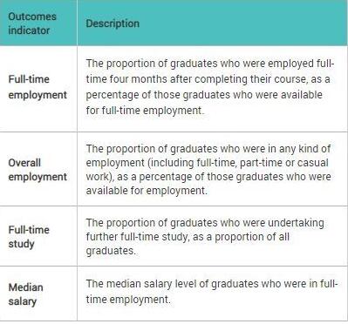The width and height of the screenshot is (348, 324).
Task: Click 'undertaking further full-time study' text
Action: coord(205,230)
